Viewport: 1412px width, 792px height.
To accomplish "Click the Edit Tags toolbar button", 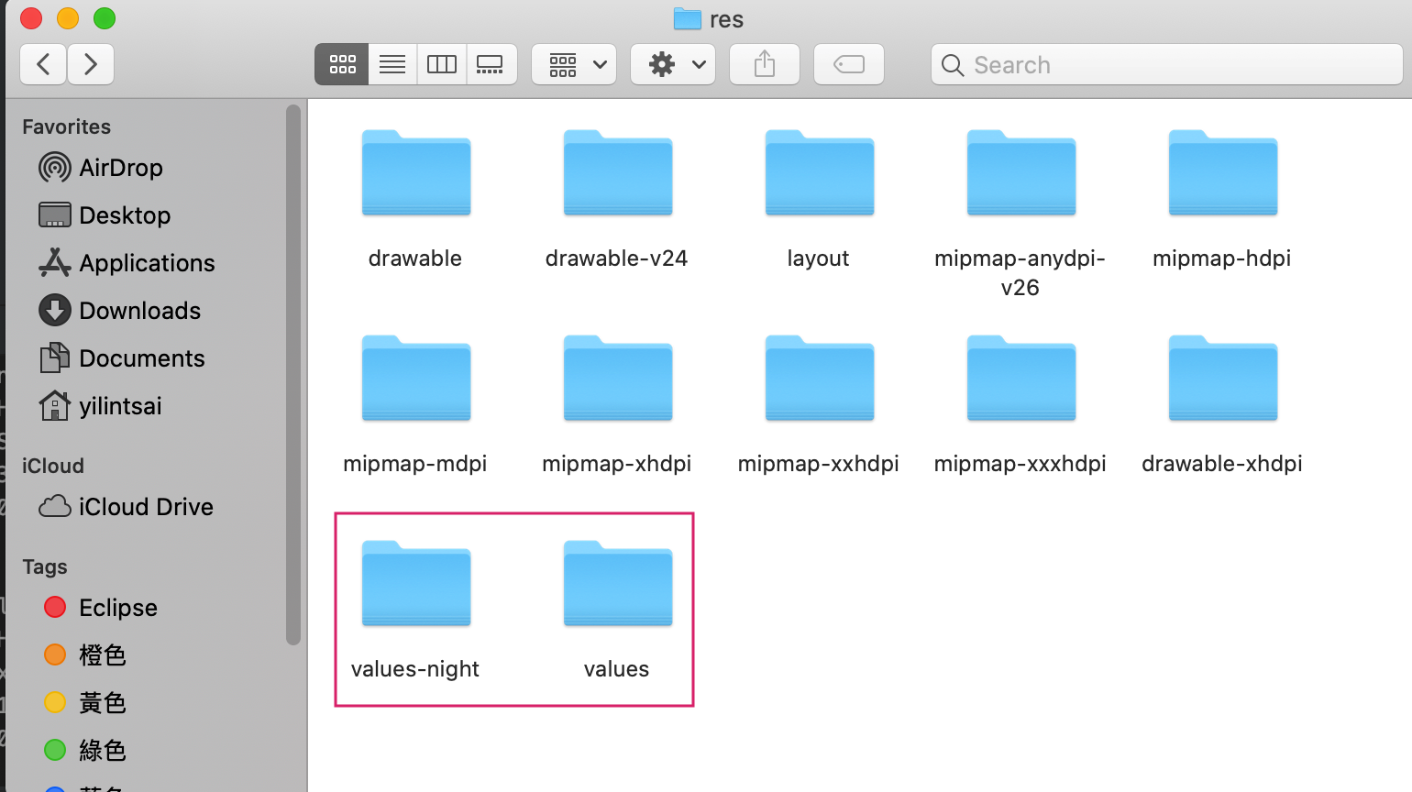I will tap(849, 64).
